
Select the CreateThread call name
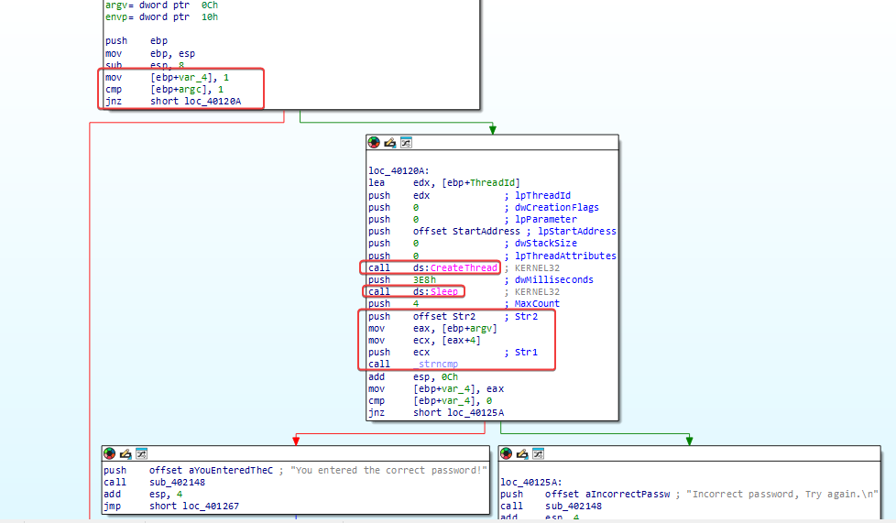coord(464,267)
